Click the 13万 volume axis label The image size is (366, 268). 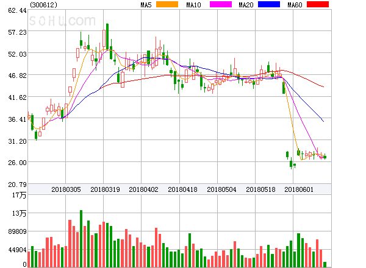(19, 213)
